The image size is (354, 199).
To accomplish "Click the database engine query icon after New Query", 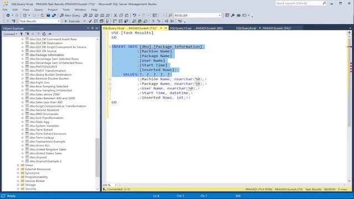I will click(85, 15).
